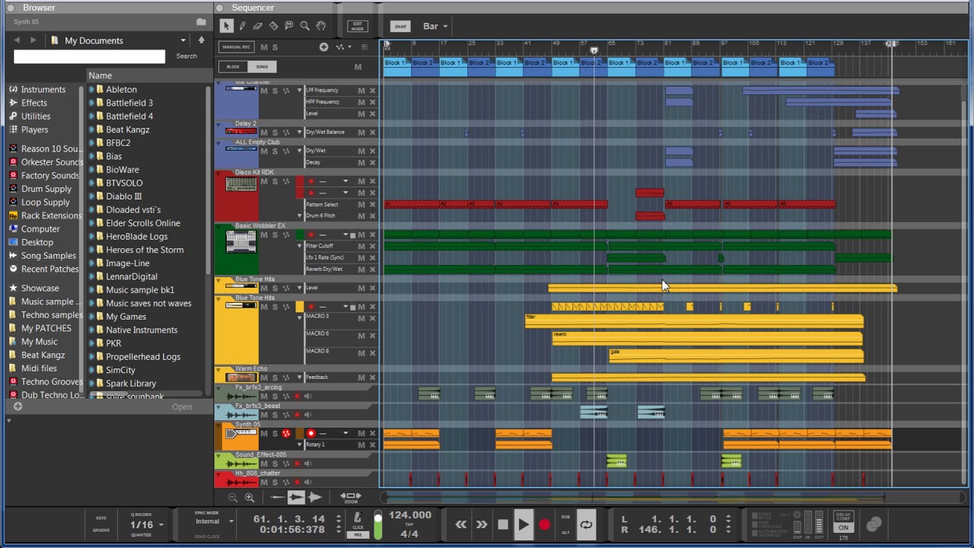Click the Disco Kit RDK device thumbnail
Screen dimensions: 974x548
point(240,183)
